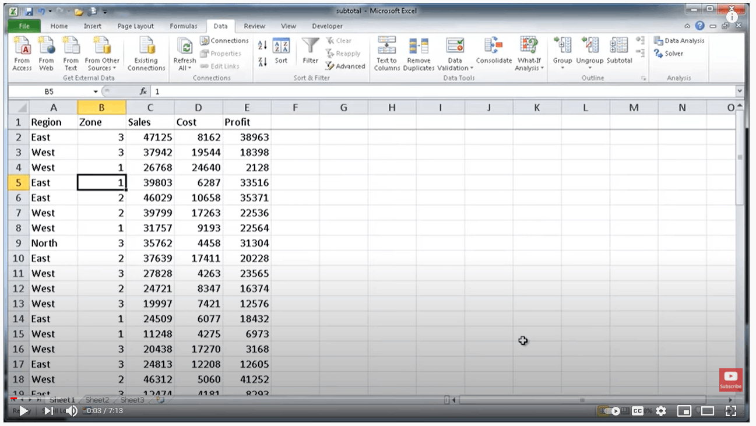
Task: Click the From Text import icon
Action: 71,54
